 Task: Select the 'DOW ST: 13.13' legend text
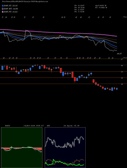tap(10, 6)
